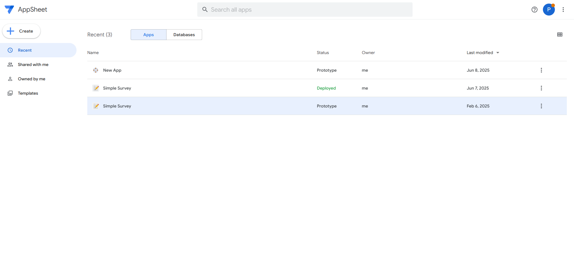The height and width of the screenshot is (272, 574).
Task: Click the deployed Simple Survey app icon
Action: click(96, 88)
